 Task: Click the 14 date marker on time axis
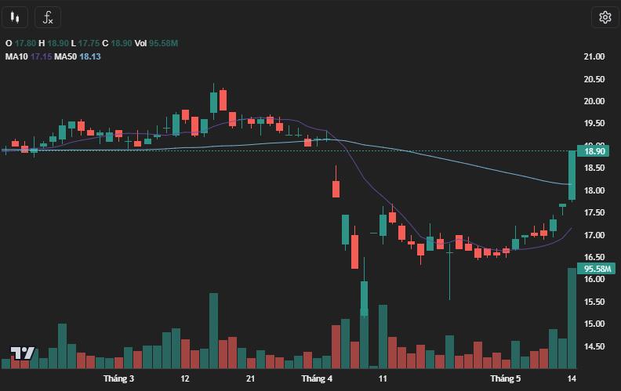coord(572,379)
